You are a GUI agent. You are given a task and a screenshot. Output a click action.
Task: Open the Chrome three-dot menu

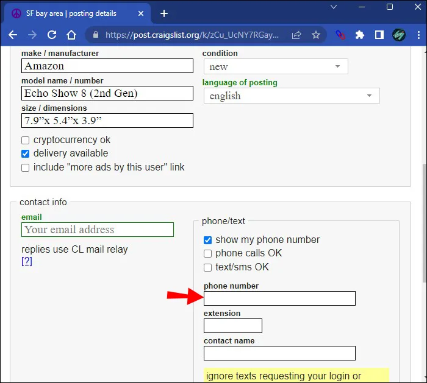418,35
